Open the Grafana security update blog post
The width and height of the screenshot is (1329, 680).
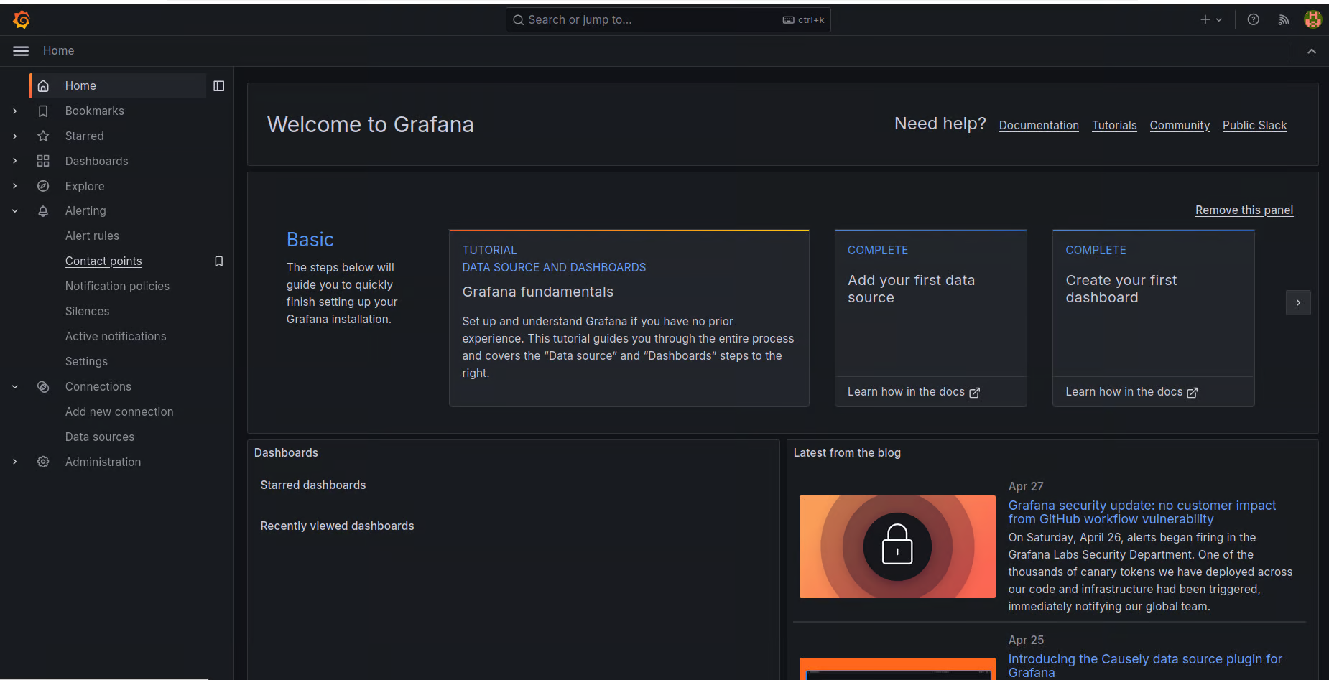click(x=1142, y=512)
